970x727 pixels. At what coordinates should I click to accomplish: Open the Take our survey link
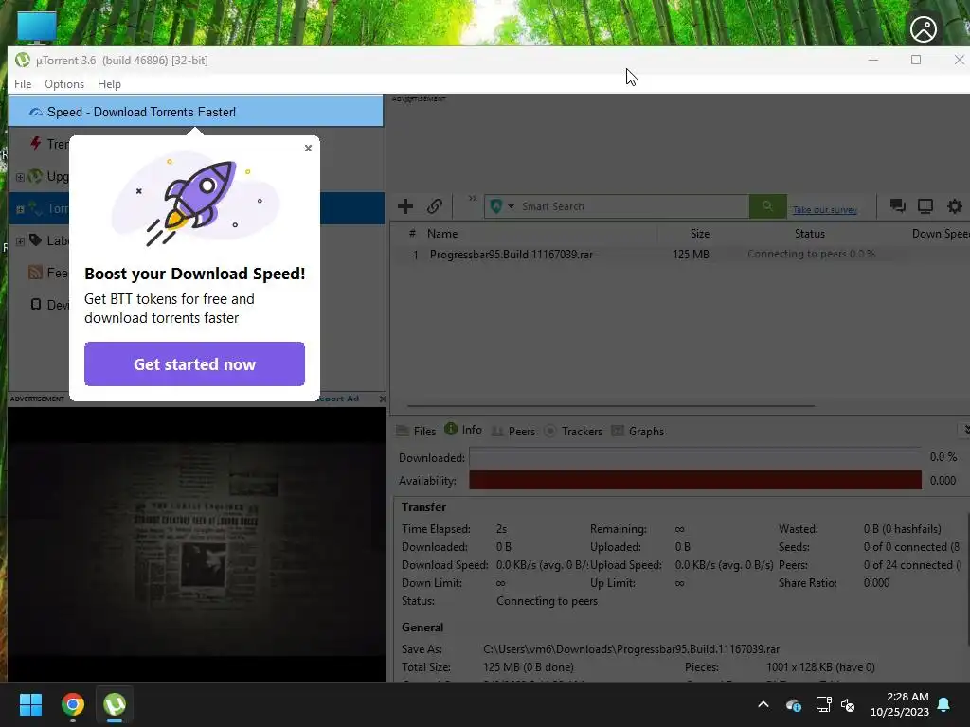pyautogui.click(x=825, y=210)
